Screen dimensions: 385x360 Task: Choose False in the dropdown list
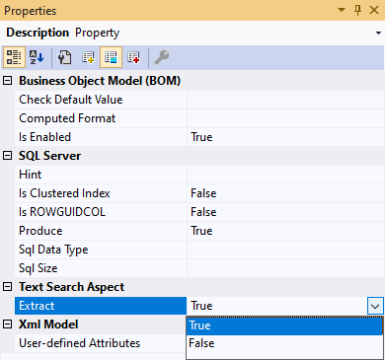pos(284,343)
